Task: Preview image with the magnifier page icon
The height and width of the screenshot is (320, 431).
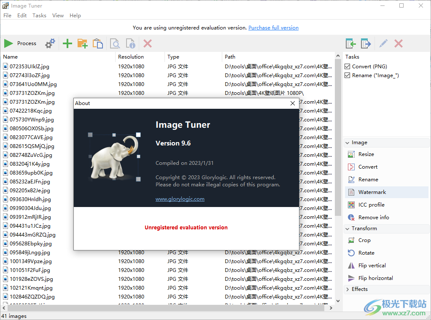Action: 115,43
